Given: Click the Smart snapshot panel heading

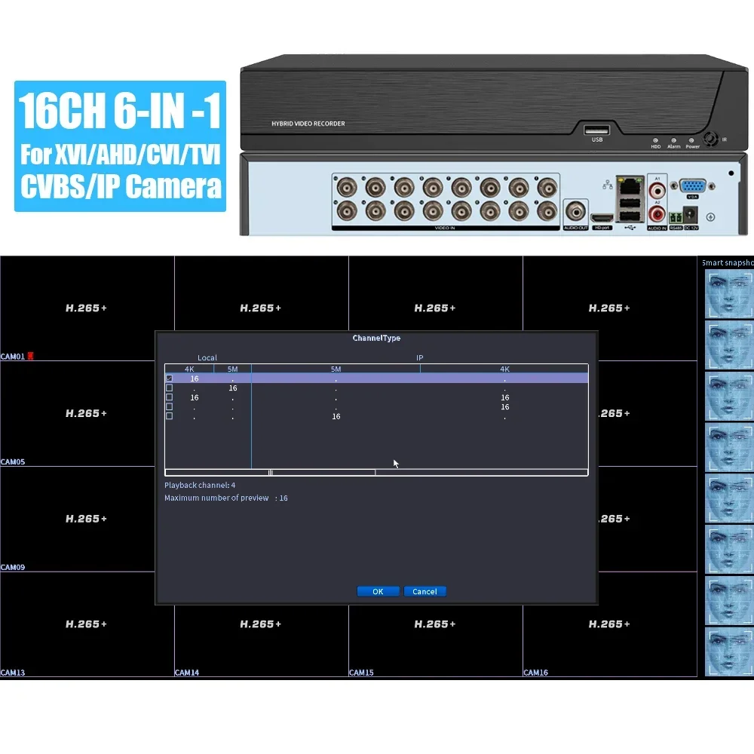Looking at the screenshot, I should (728, 262).
